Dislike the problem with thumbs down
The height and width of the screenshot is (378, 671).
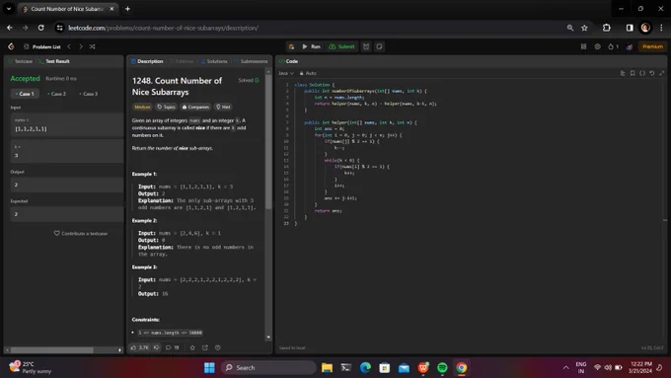(x=157, y=347)
